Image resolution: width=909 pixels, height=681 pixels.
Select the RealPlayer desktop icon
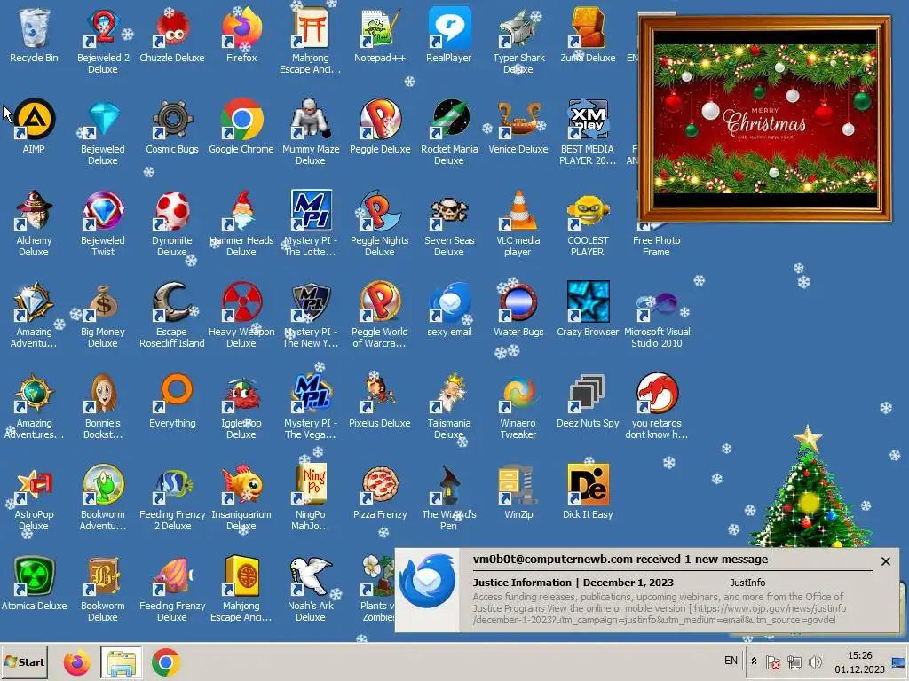pyautogui.click(x=448, y=35)
